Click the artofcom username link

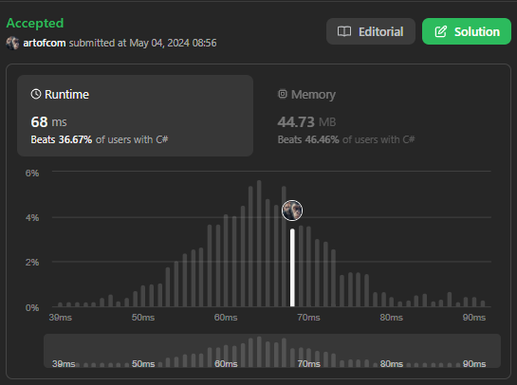point(45,43)
